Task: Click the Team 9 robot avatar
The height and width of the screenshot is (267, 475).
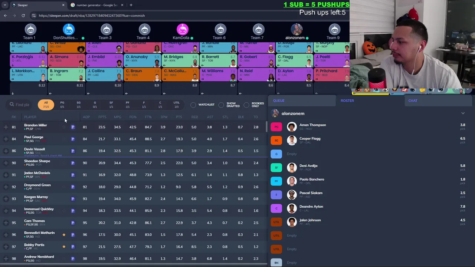Action: 334,29
